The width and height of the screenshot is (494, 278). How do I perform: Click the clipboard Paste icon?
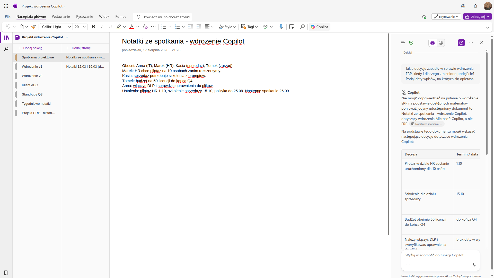point(22,27)
